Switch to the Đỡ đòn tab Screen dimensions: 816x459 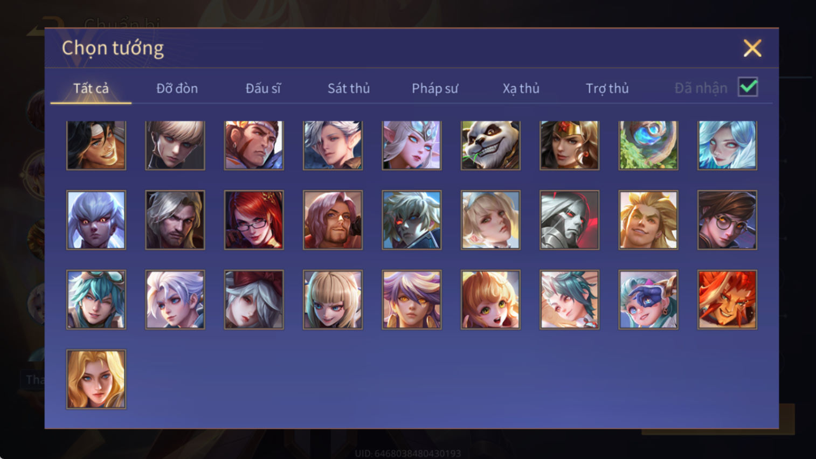177,88
